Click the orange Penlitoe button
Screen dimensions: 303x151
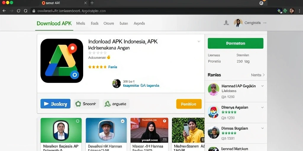point(189,104)
